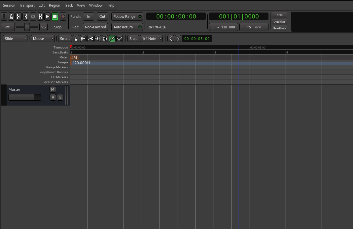Viewport: 353px width, 229px height.
Task: Select the Range selection tool
Action: coord(83,39)
